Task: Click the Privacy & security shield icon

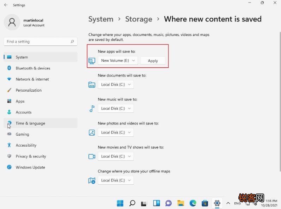Action: click(x=9, y=156)
